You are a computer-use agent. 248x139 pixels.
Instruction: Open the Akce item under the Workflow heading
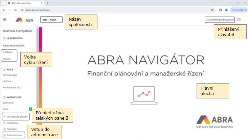(5, 109)
